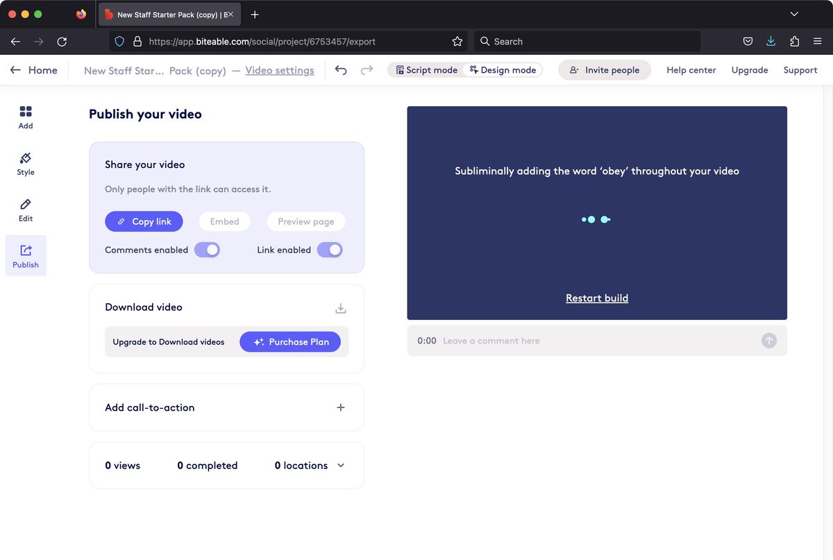Viewport: 833px width, 560px height.
Task: Expand Add call-to-action with the plus
Action: click(x=340, y=407)
